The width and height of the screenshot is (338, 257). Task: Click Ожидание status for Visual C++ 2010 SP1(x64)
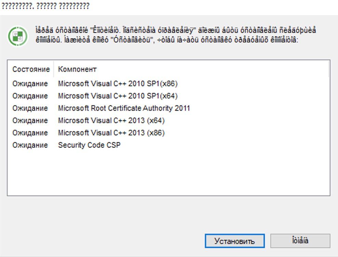(30, 96)
